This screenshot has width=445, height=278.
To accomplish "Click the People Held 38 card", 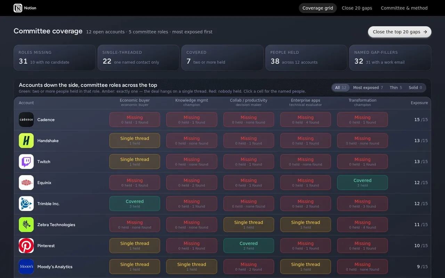I will [306, 58].
